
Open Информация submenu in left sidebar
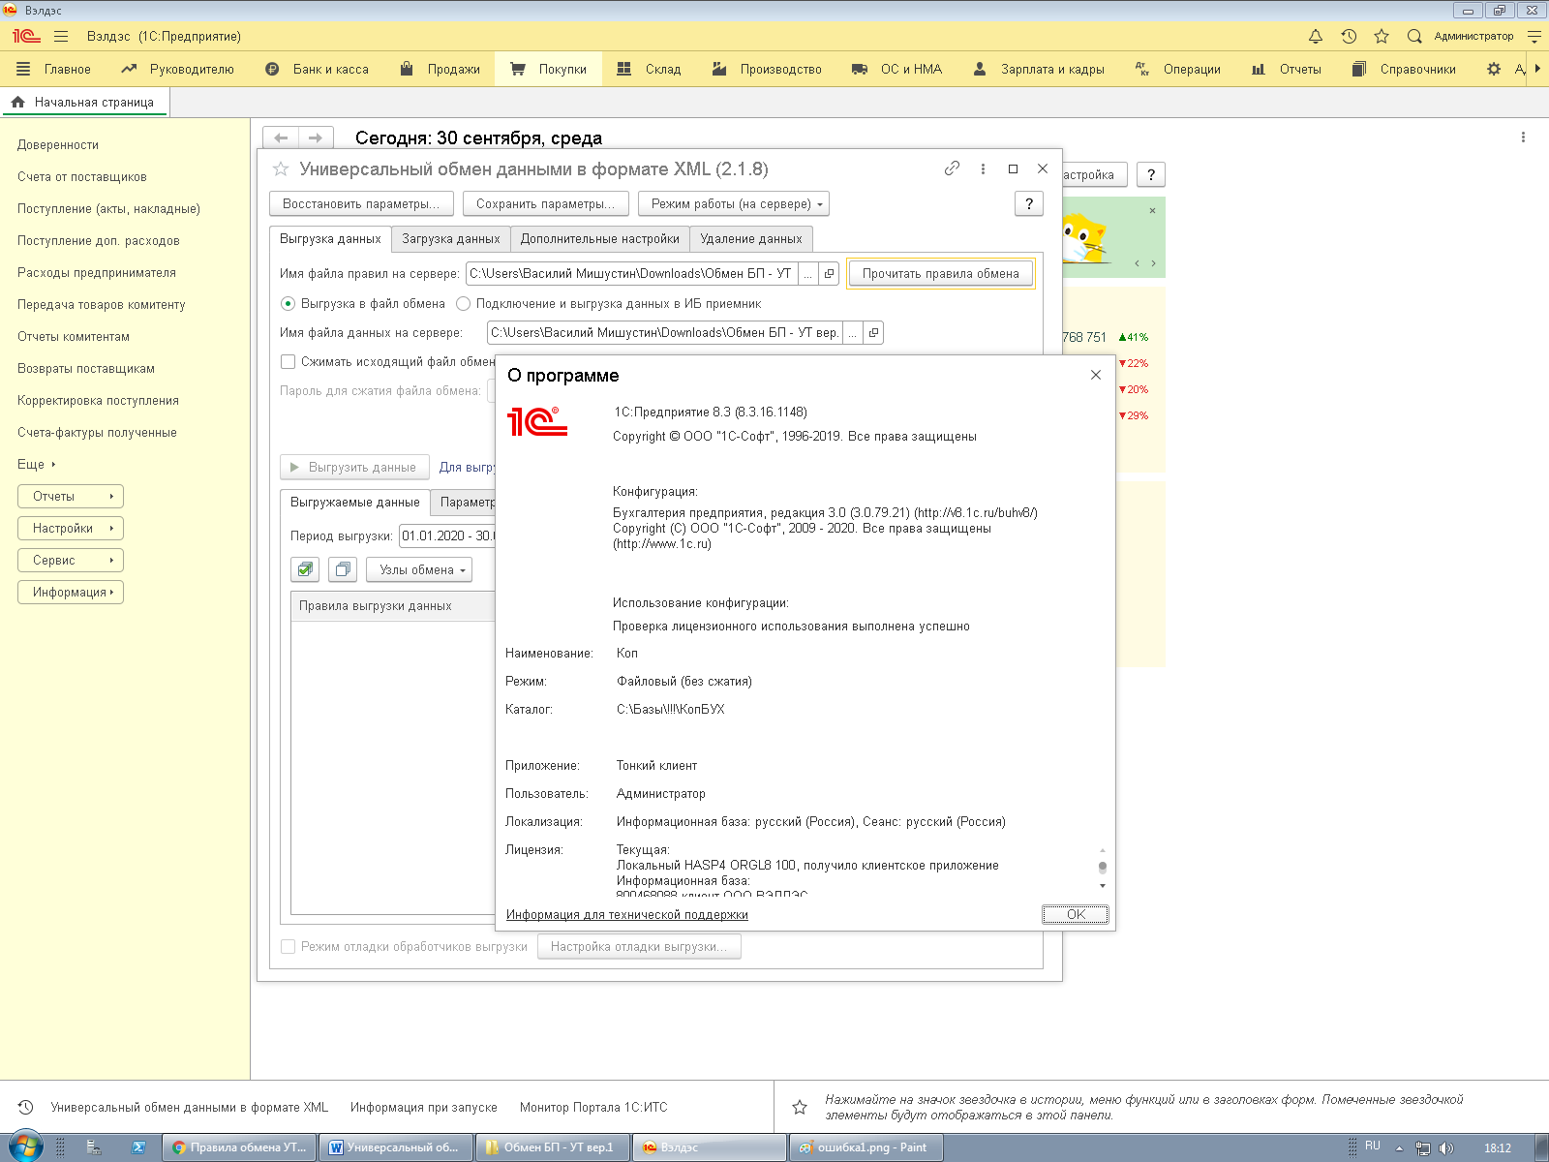(x=71, y=592)
